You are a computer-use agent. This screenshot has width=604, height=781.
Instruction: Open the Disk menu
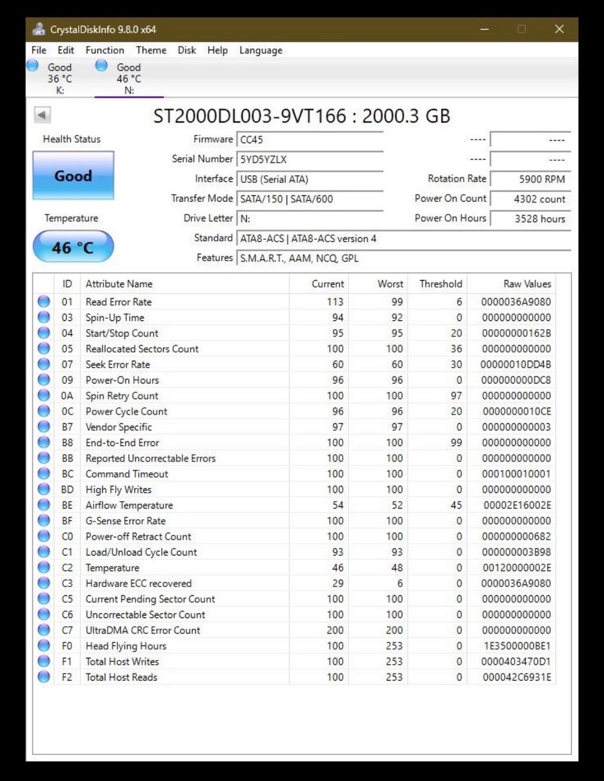tap(187, 50)
